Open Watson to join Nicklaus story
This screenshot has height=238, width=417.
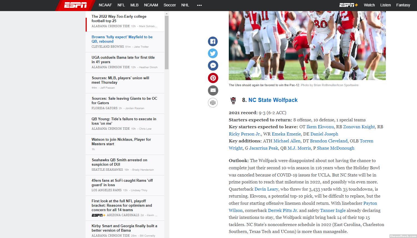[x=121, y=142]
